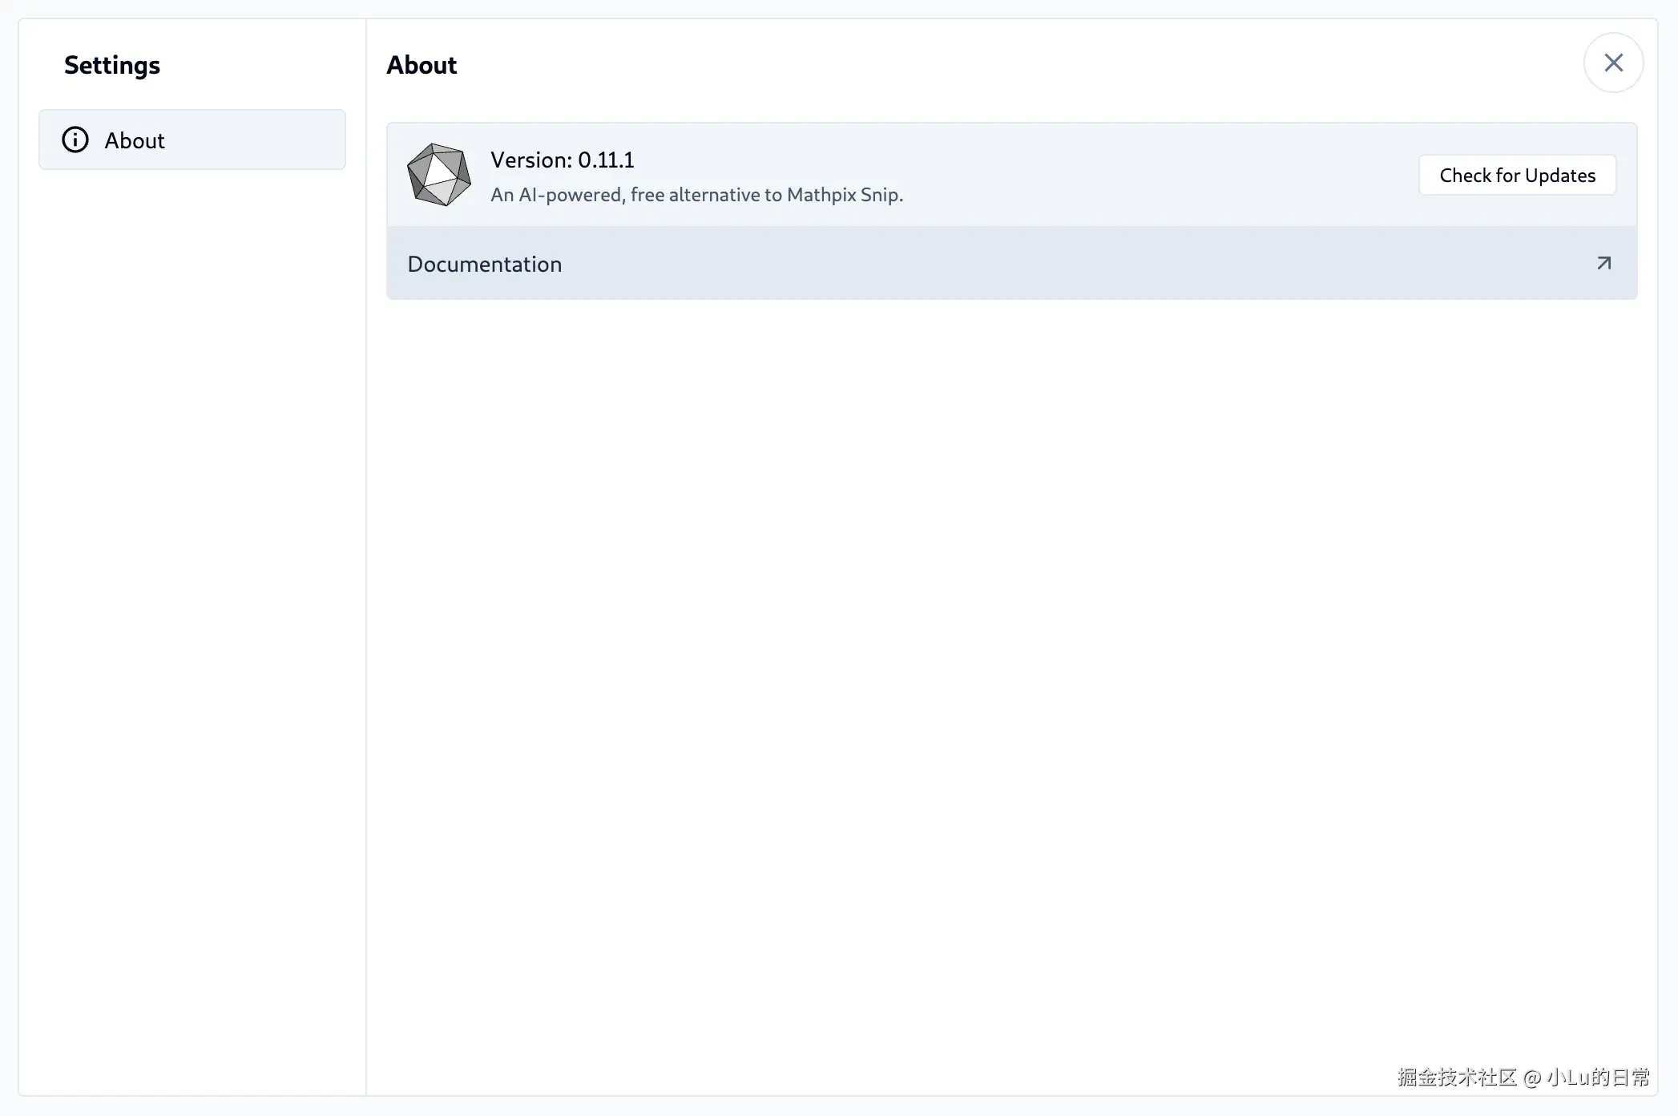Click the watermark text at bottom right

pos(1523,1077)
